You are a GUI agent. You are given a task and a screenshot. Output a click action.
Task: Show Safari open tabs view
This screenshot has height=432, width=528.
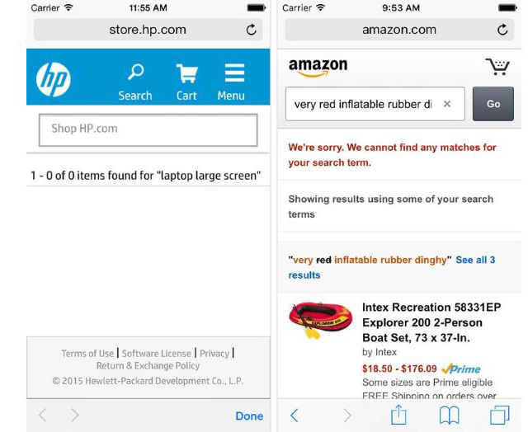tap(499, 415)
